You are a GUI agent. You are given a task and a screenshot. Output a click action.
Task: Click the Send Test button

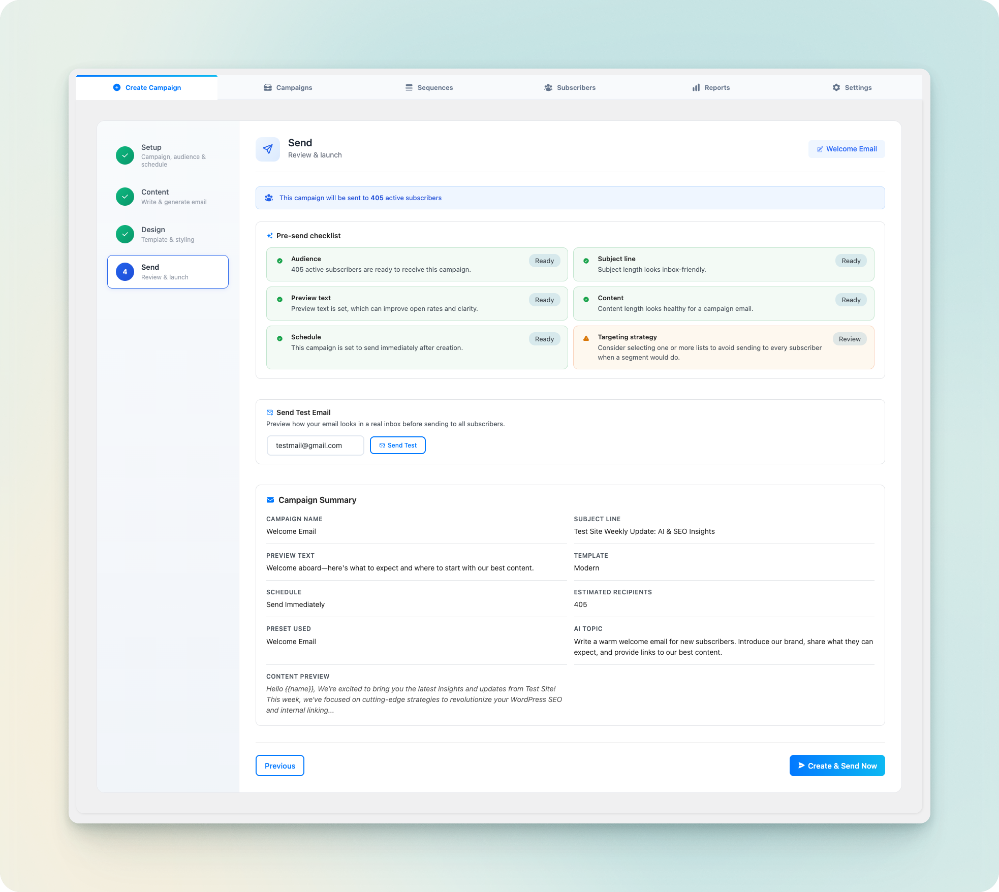pyautogui.click(x=398, y=445)
